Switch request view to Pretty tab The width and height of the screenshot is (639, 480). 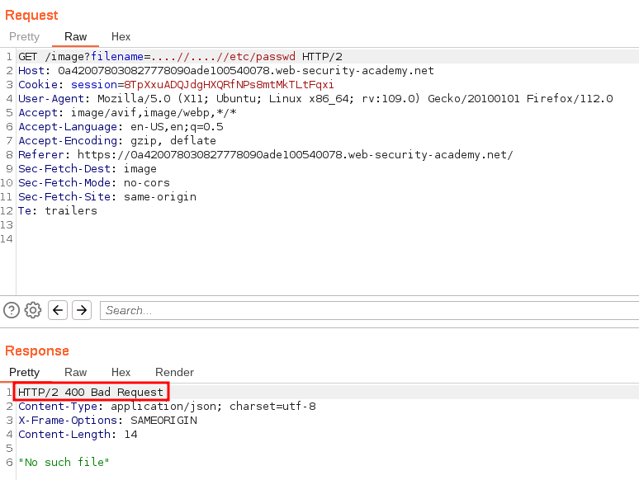[x=25, y=36]
